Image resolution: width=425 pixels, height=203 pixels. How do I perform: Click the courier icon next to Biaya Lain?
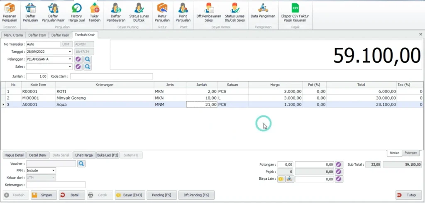[x=289, y=179]
